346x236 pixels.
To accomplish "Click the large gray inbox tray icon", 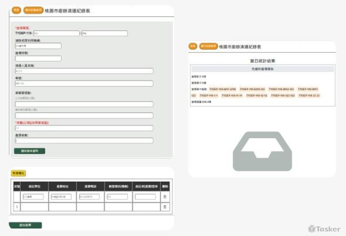I will pyautogui.click(x=262, y=151).
